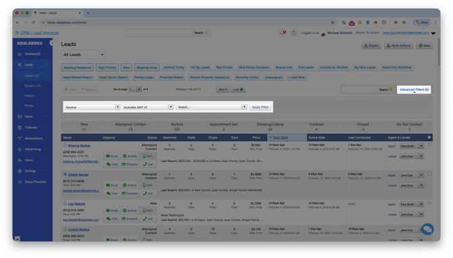This screenshot has width=453, height=258.
Task: Open Estelle Berger lead
Action: [78, 175]
